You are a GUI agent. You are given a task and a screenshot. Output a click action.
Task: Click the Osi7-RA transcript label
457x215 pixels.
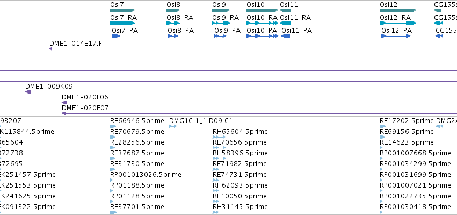pos(124,18)
